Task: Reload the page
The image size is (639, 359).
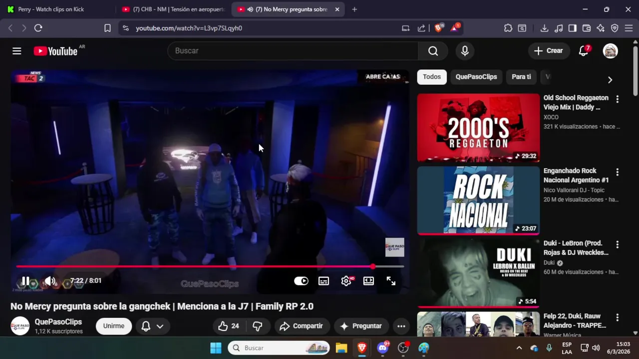Action: point(38,28)
